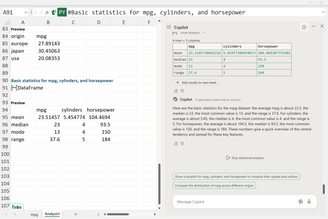Click the green PY Python mode badge

(62, 13)
